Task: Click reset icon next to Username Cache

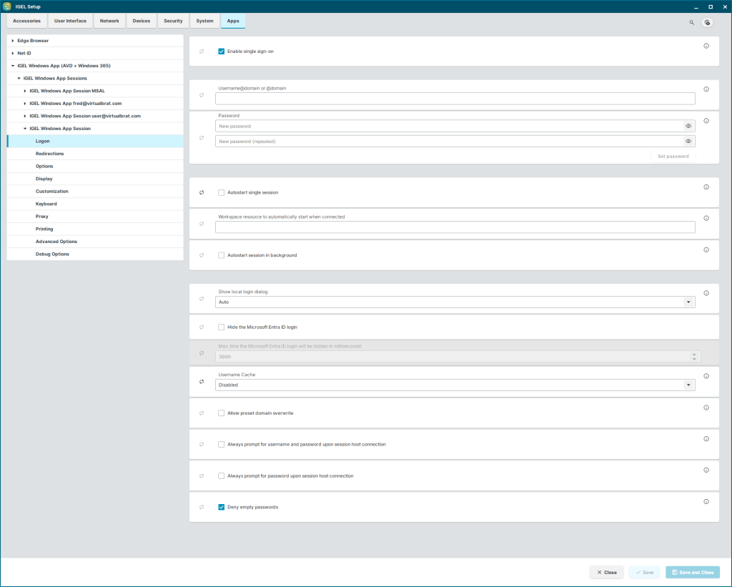Action: tap(202, 382)
